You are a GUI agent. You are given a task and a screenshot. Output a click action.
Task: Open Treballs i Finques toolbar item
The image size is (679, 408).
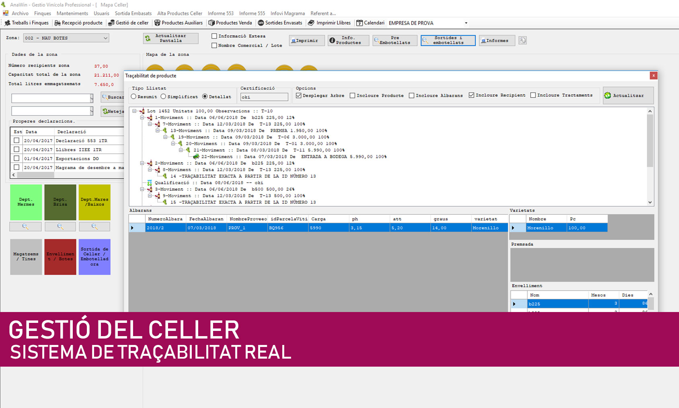pos(27,23)
